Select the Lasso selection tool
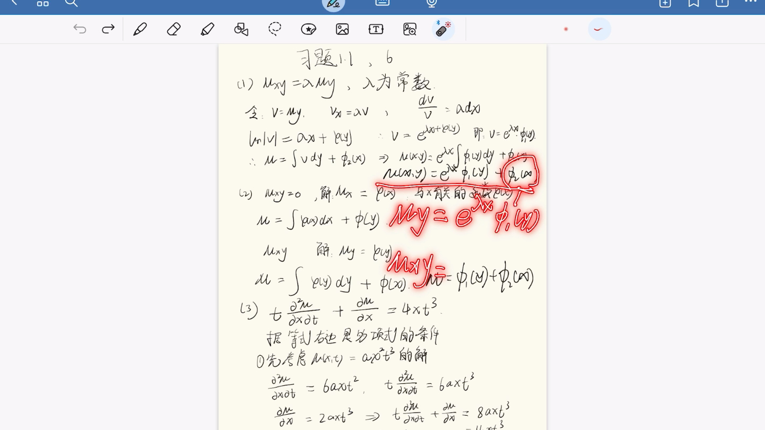This screenshot has height=430, width=765. pyautogui.click(x=275, y=29)
